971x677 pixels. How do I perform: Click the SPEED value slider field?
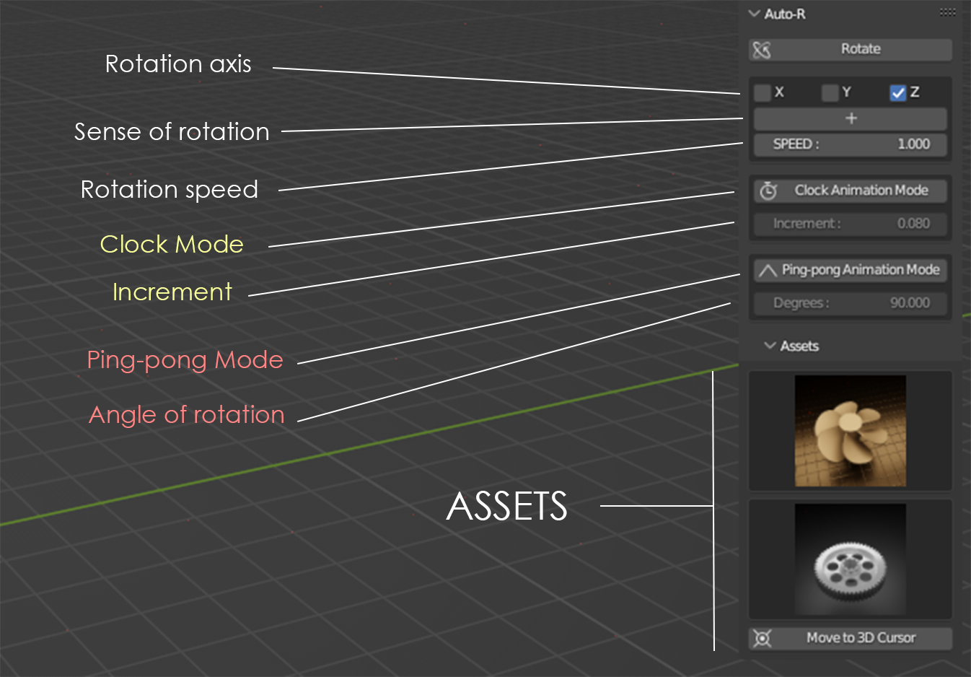(x=851, y=144)
